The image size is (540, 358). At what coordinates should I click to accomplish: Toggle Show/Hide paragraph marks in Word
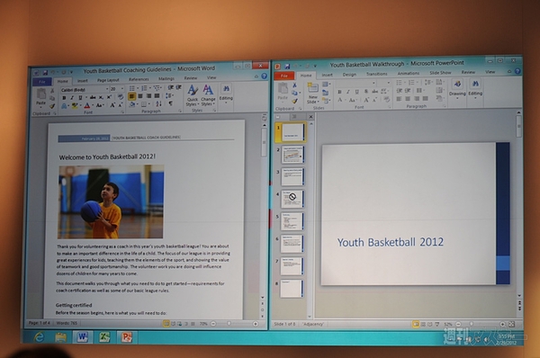tap(170, 103)
